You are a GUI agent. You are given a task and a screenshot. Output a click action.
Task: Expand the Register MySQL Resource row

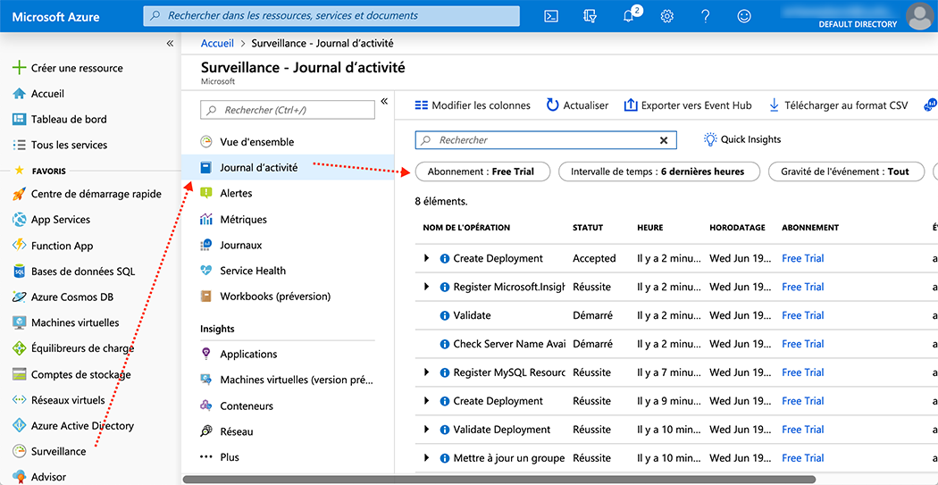click(427, 372)
